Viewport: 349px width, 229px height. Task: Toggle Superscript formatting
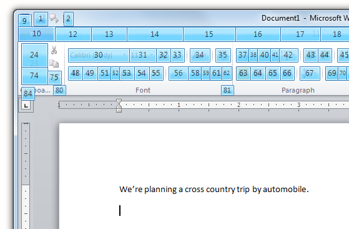click(x=156, y=73)
